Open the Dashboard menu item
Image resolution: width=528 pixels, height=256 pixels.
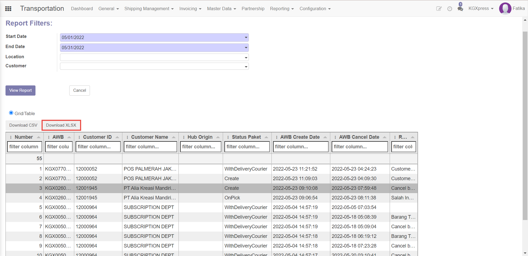click(82, 9)
